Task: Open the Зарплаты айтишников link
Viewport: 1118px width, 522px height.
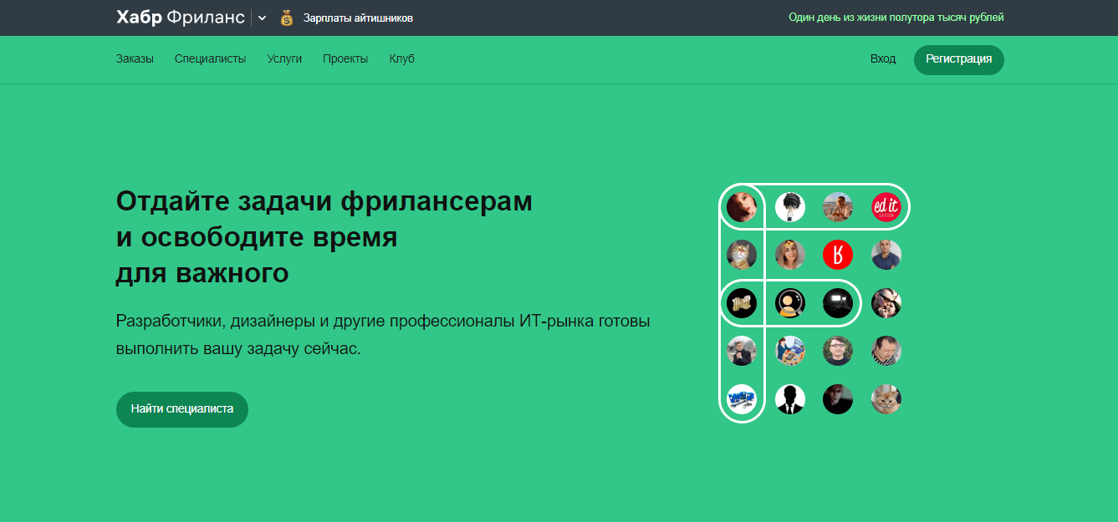Action: point(358,18)
